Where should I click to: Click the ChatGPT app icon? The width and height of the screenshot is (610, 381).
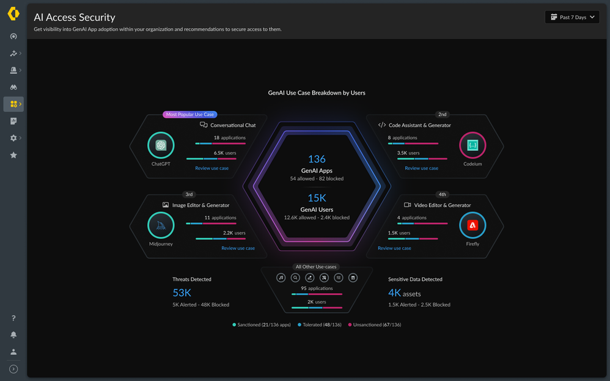pyautogui.click(x=161, y=145)
